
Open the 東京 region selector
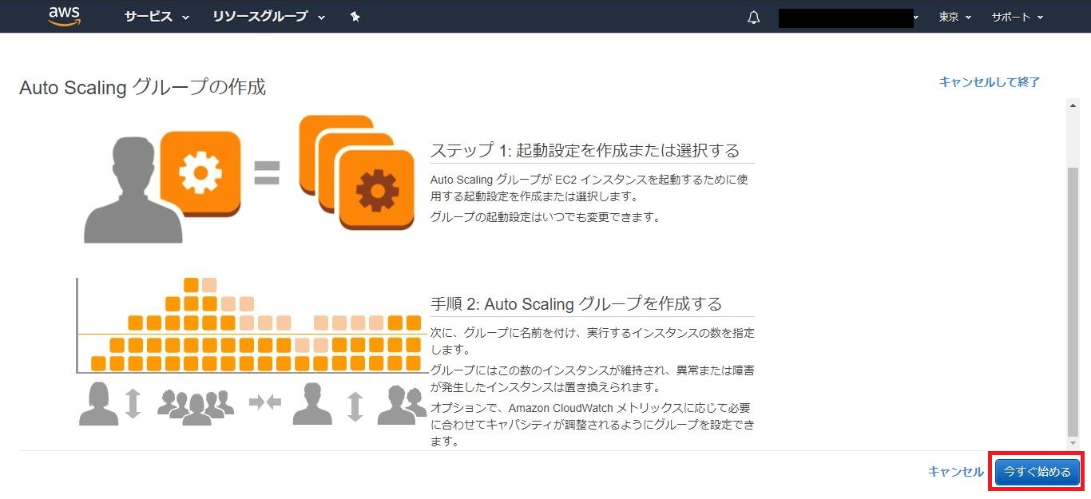click(955, 17)
